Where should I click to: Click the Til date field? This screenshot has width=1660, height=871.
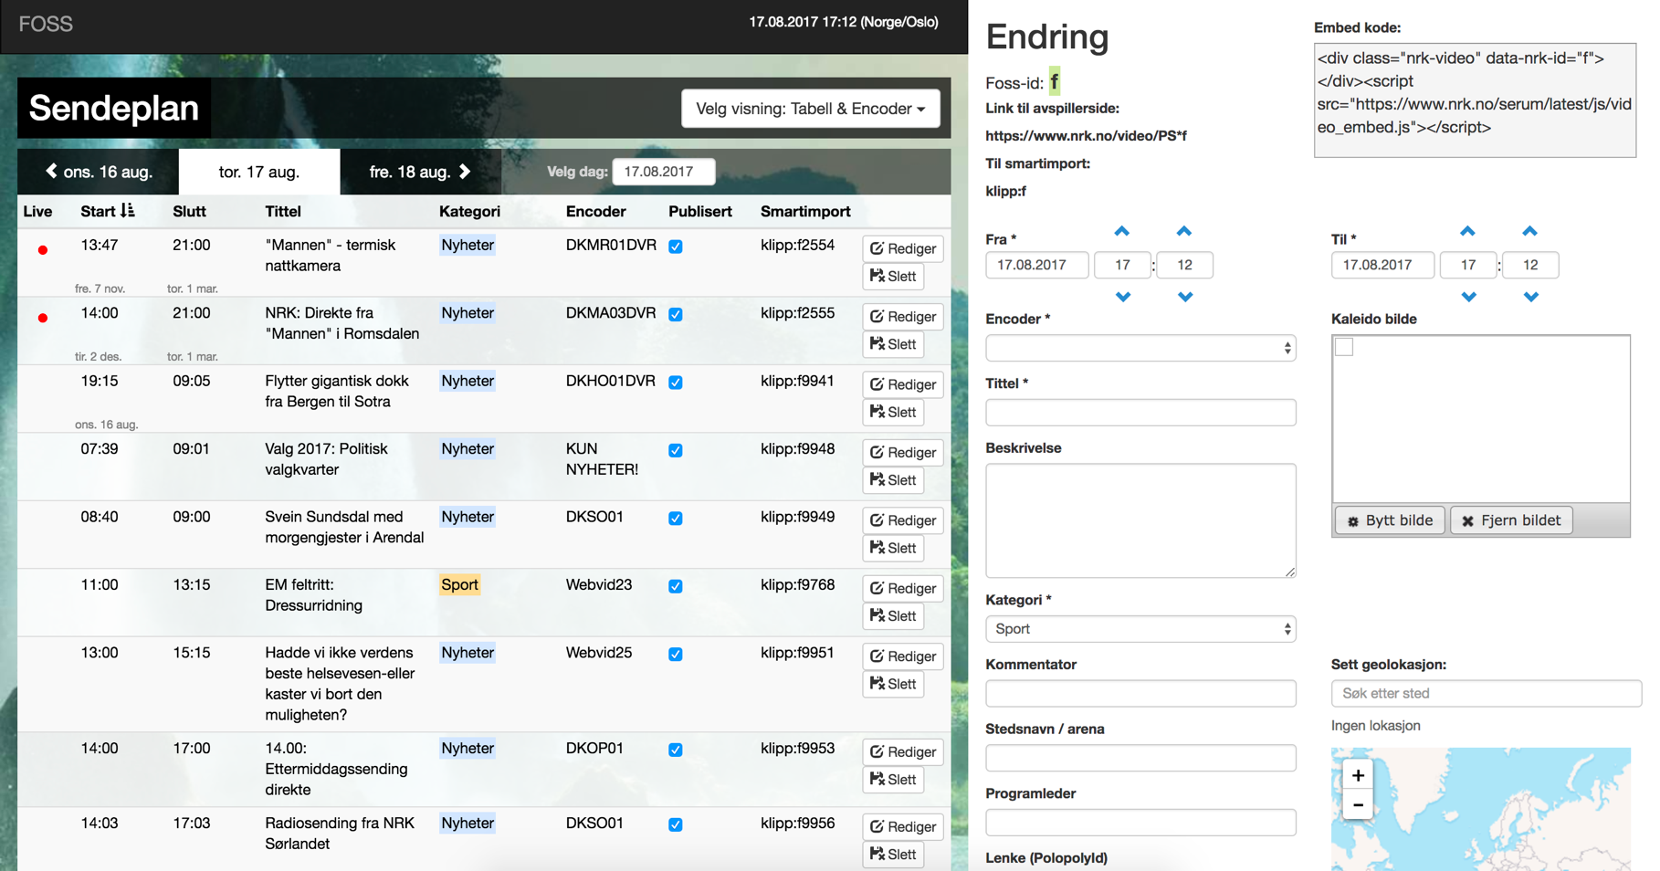(1382, 265)
